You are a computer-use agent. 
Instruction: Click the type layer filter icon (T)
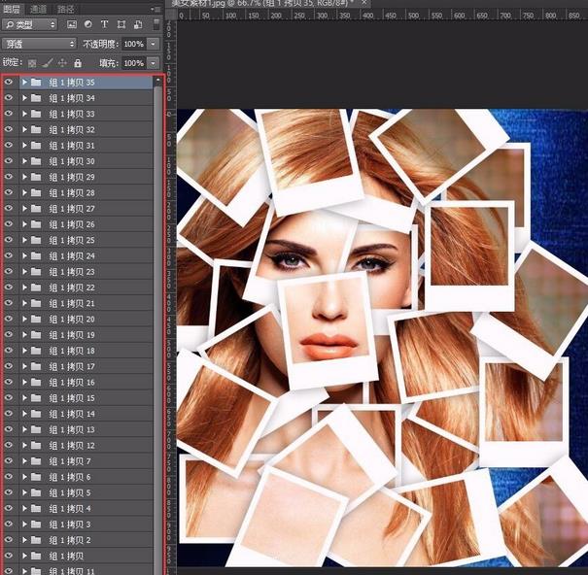[x=104, y=24]
